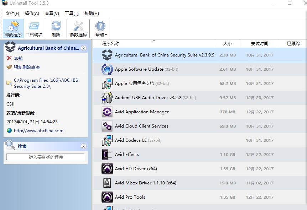The image size is (307, 210).
Task: Click the 378 MB size of Avid Application Manager
Action: (227, 112)
